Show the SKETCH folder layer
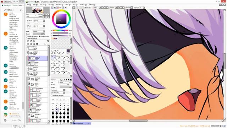Screen dimensions: 227x128 (28, 68)
